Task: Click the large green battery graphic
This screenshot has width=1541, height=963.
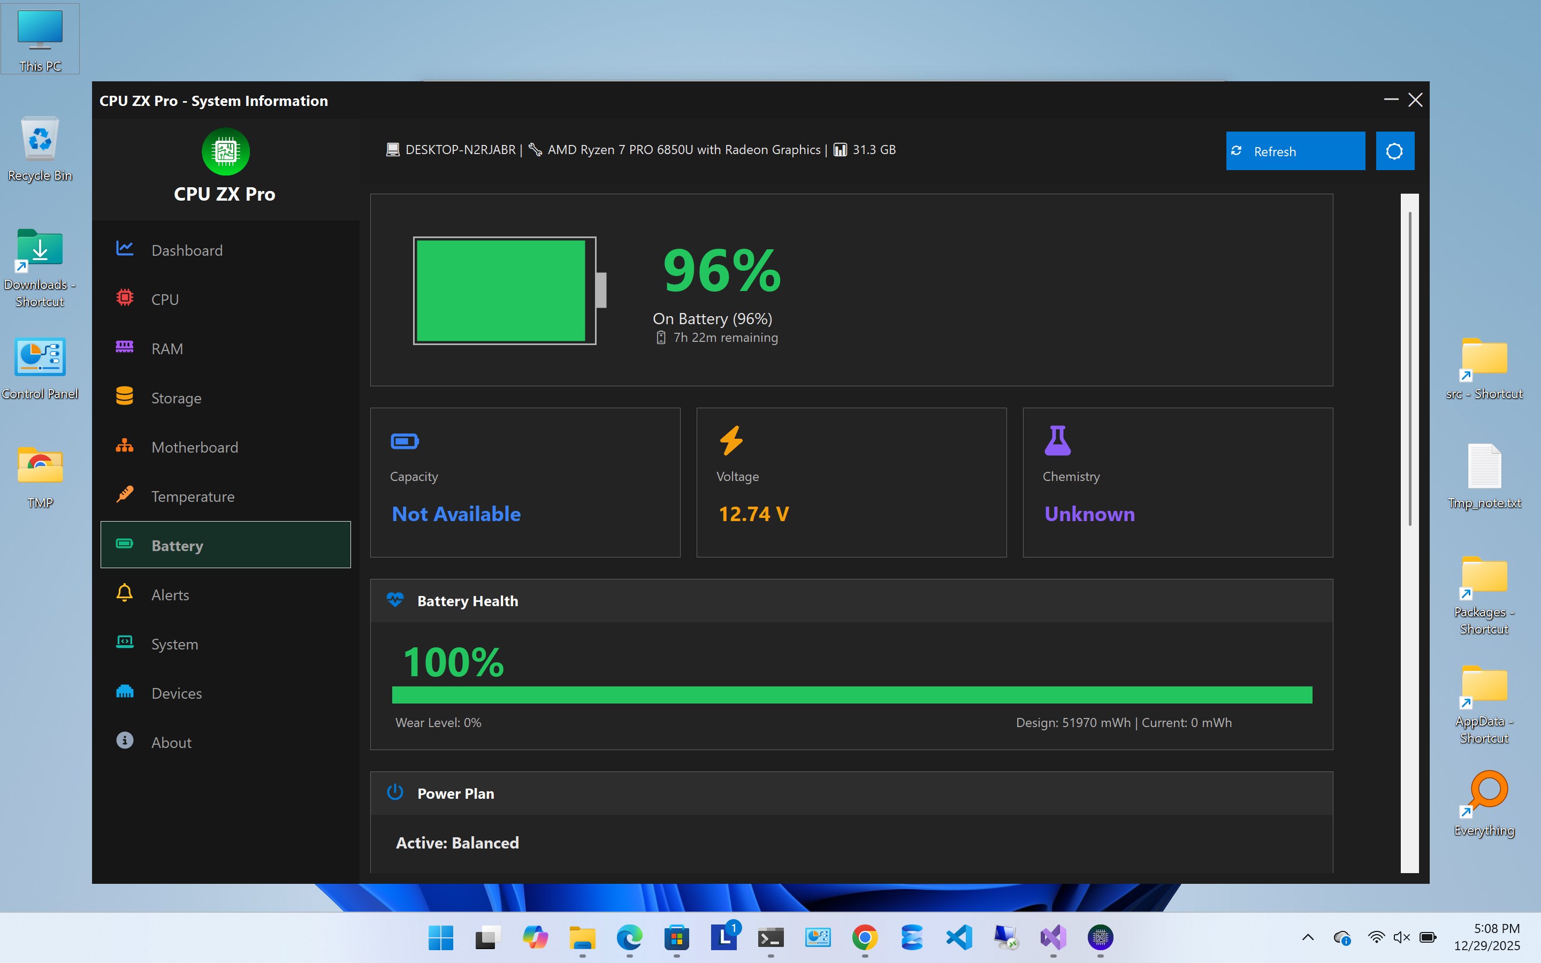Action: tap(509, 291)
